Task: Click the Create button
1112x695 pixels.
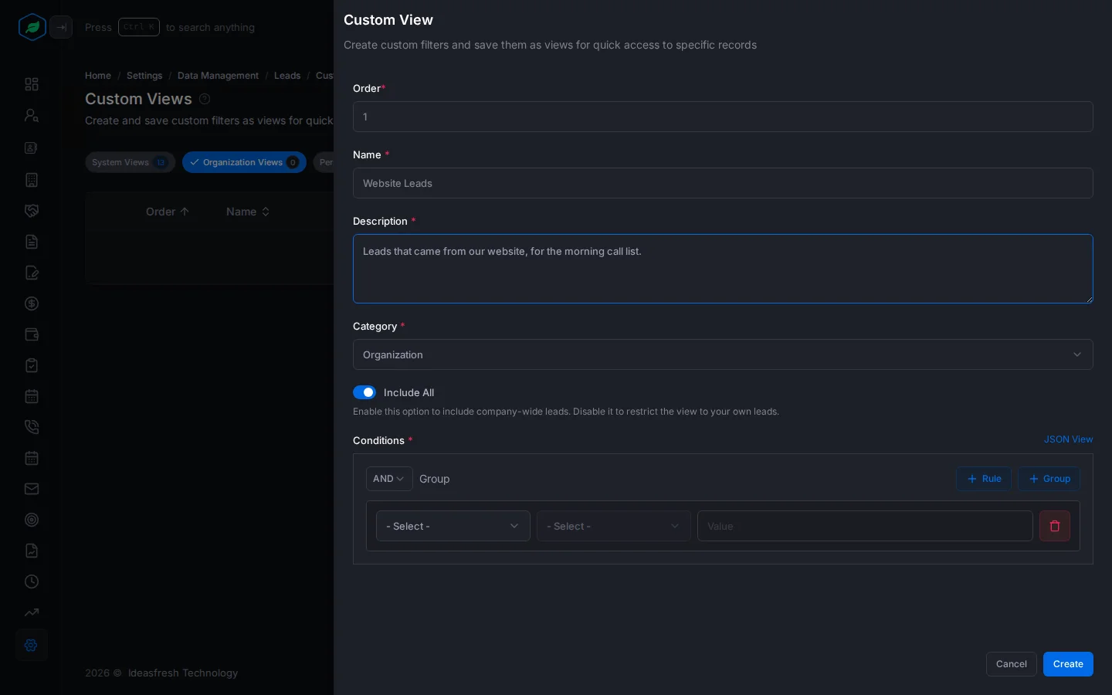Action: pyautogui.click(x=1068, y=664)
